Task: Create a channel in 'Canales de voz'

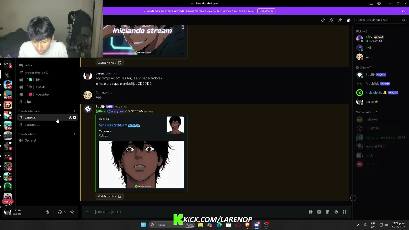Action: (74, 134)
